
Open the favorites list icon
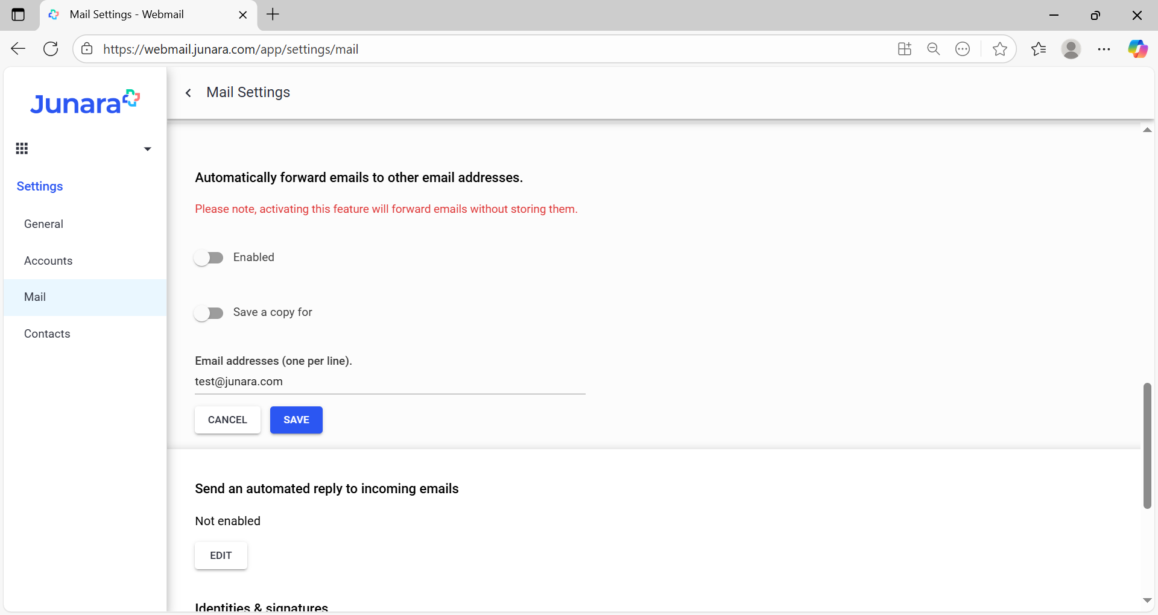point(1039,49)
